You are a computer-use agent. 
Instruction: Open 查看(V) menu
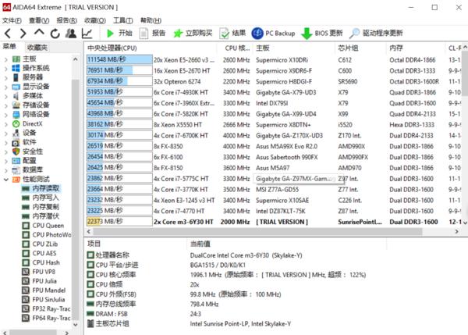click(39, 20)
